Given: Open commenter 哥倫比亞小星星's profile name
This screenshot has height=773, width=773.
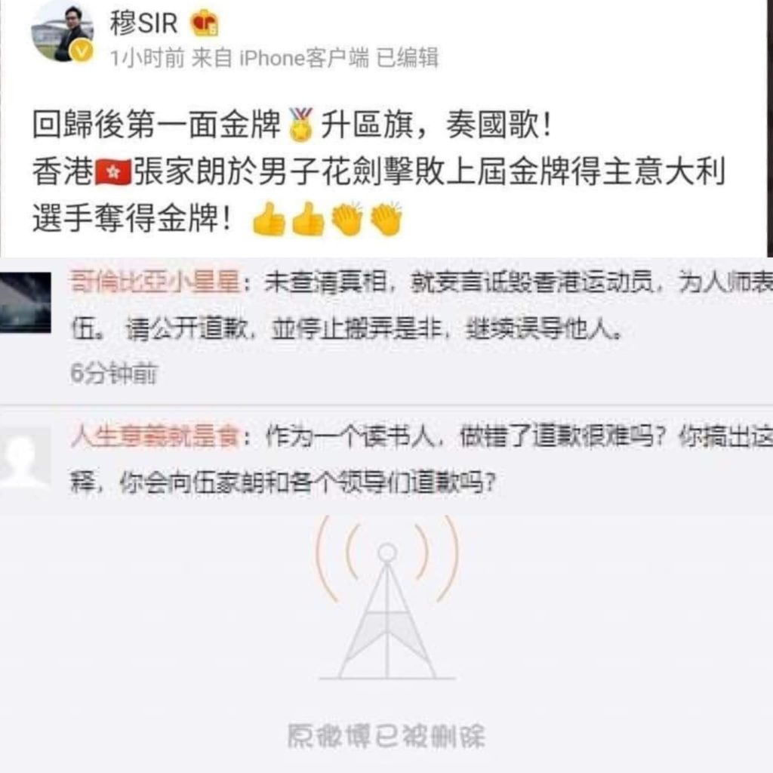Looking at the screenshot, I should pyautogui.click(x=156, y=282).
